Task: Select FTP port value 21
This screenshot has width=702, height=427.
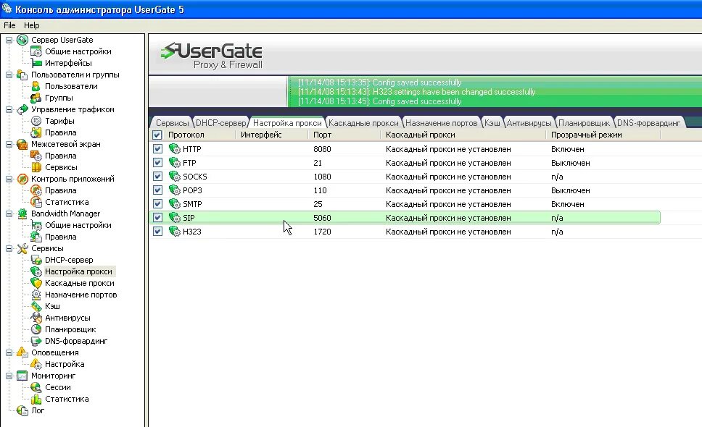Action: (x=318, y=163)
